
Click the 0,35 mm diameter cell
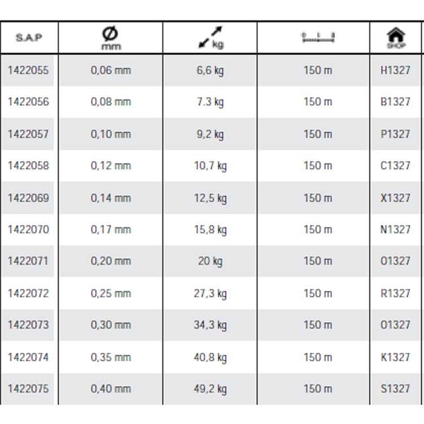(110, 357)
